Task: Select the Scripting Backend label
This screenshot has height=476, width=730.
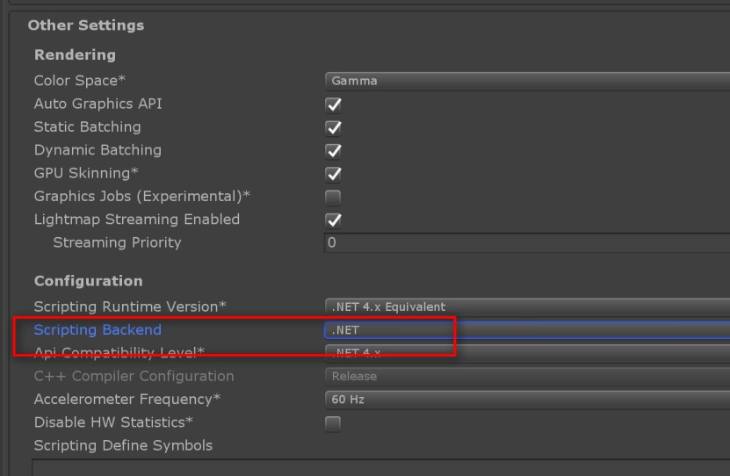Action: coord(98,330)
